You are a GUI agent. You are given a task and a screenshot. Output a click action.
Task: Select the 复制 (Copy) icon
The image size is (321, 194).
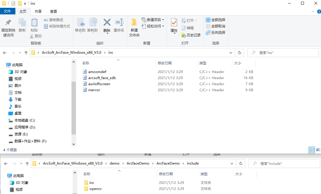22,26
